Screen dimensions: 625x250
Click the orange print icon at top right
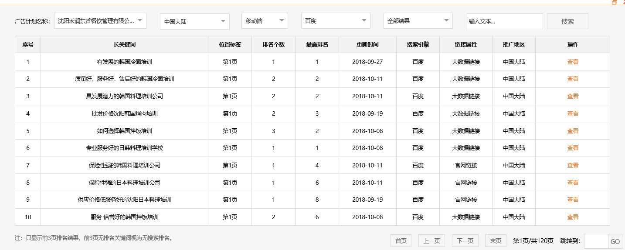pos(615,2)
